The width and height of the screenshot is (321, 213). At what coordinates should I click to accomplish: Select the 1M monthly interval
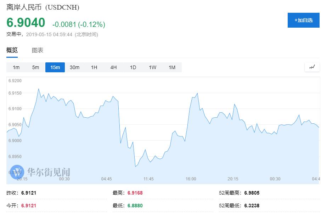click(172, 67)
